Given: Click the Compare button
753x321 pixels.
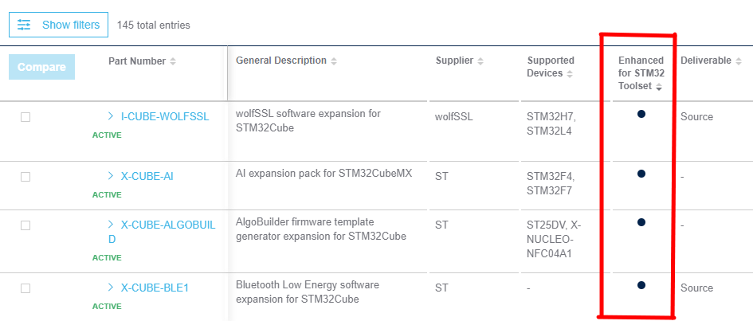Looking at the screenshot, I should (x=41, y=67).
